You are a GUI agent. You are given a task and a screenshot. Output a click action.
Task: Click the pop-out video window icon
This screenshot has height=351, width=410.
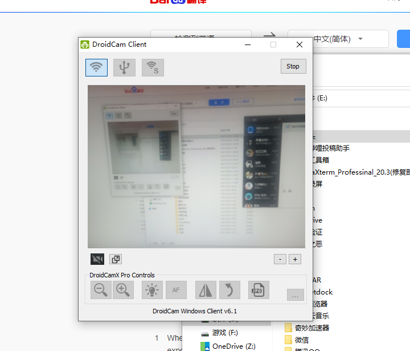116,259
